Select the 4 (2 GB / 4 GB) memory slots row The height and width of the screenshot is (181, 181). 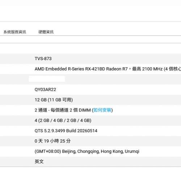[90, 121]
